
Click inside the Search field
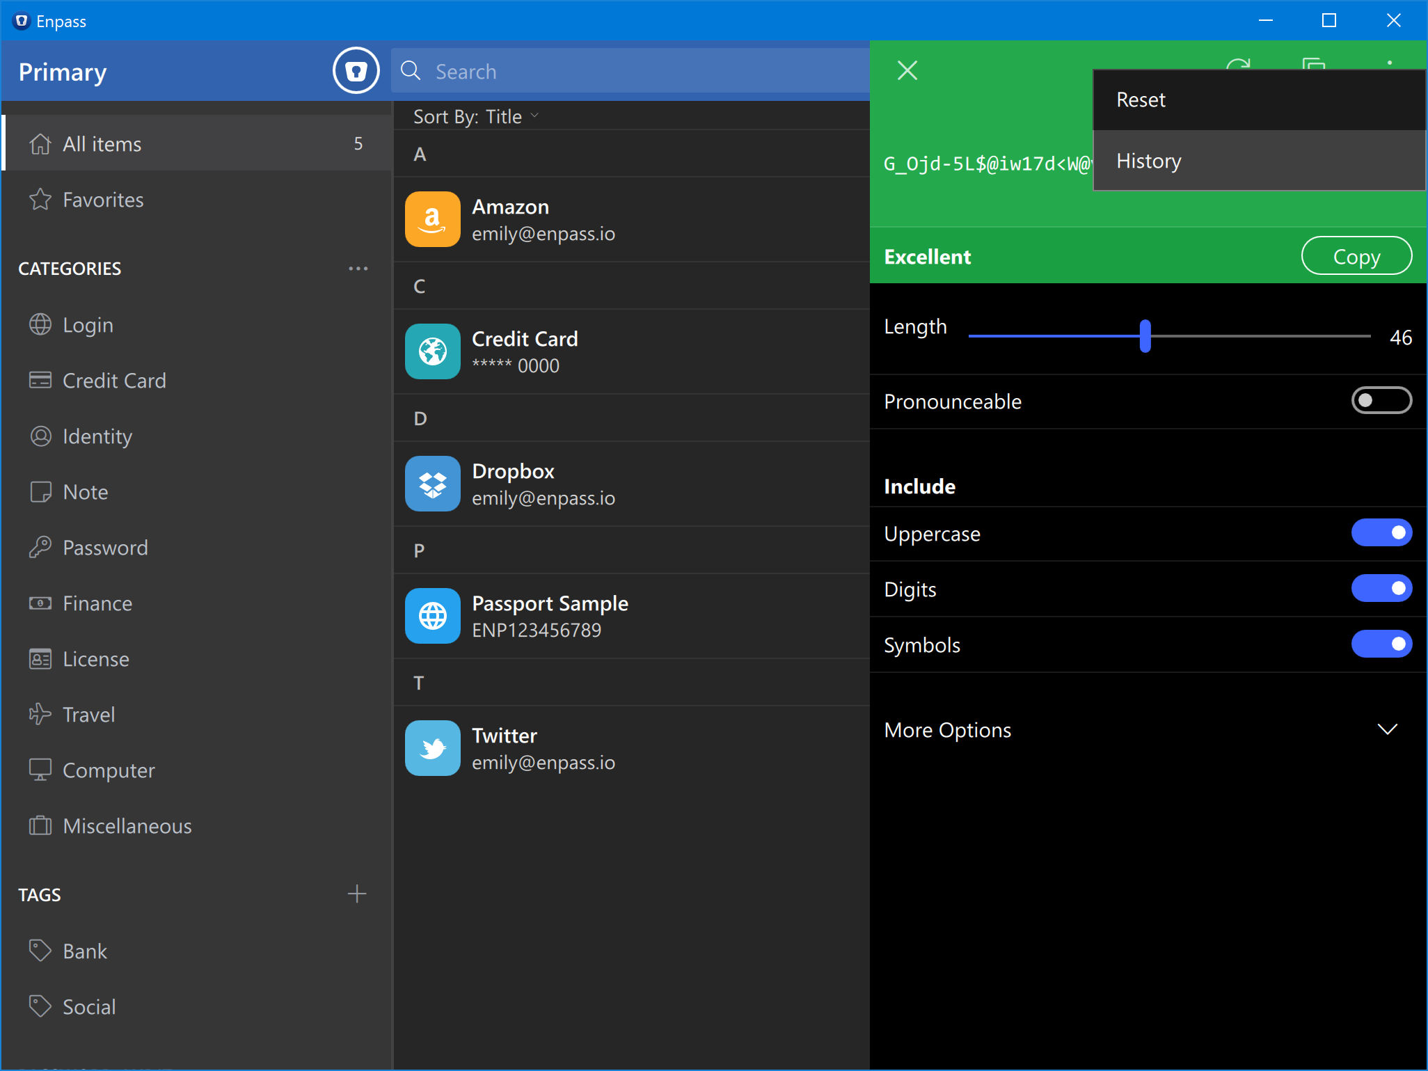coord(630,71)
